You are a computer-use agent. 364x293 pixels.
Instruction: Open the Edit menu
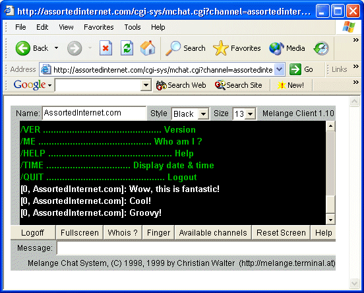tap(42, 27)
